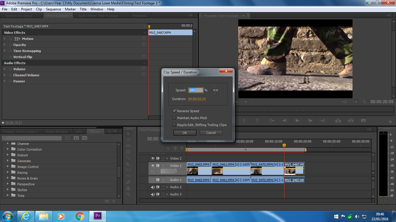396x222 pixels.
Task: Open the Button Editor plus icon
Action: point(390,122)
